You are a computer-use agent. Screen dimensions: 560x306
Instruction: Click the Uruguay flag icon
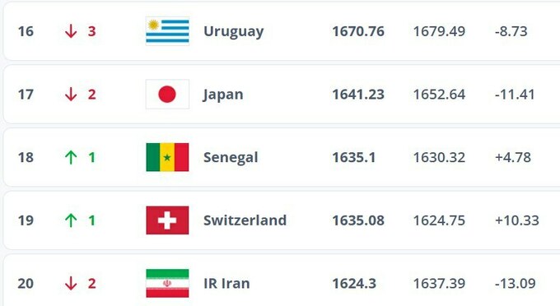[167, 31]
